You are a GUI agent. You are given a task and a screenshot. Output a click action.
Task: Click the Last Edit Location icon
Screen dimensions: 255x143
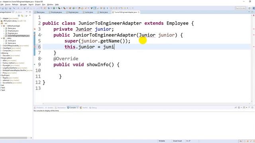pos(122,8)
